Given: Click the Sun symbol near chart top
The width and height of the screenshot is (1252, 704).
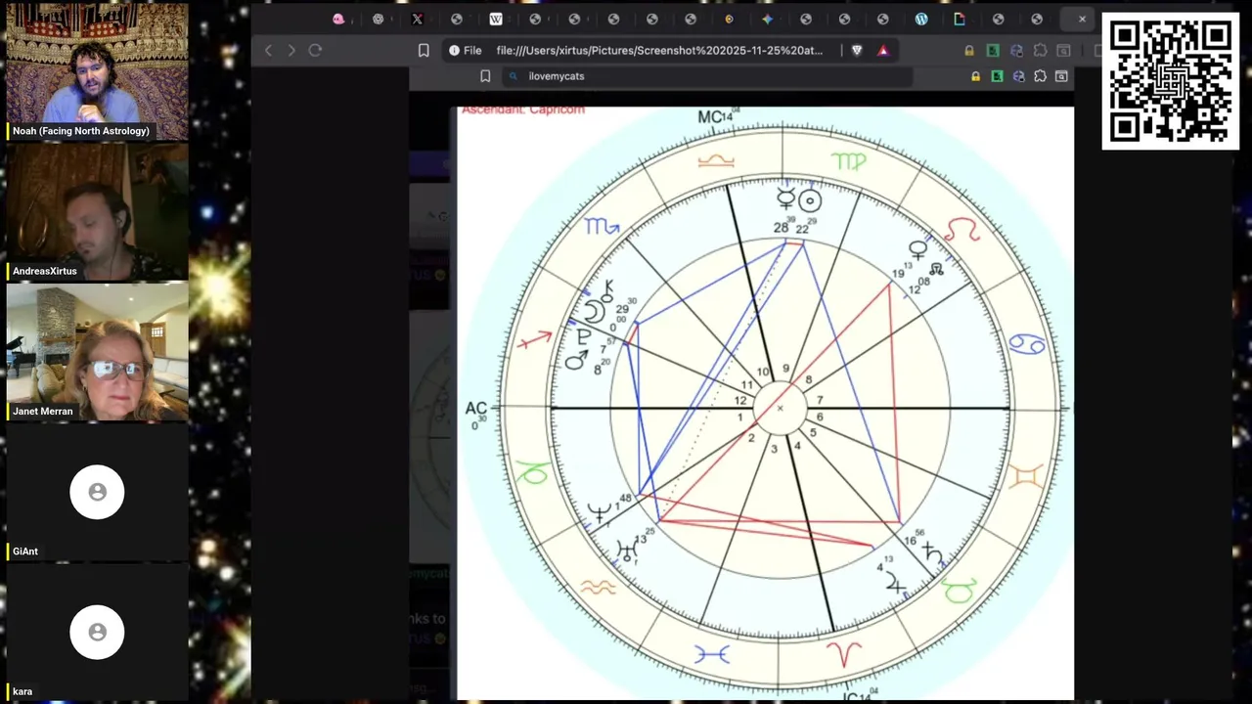Looking at the screenshot, I should tap(810, 201).
